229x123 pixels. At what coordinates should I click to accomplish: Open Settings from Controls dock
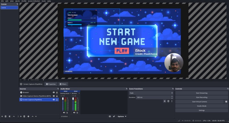pyautogui.click(x=201, y=110)
